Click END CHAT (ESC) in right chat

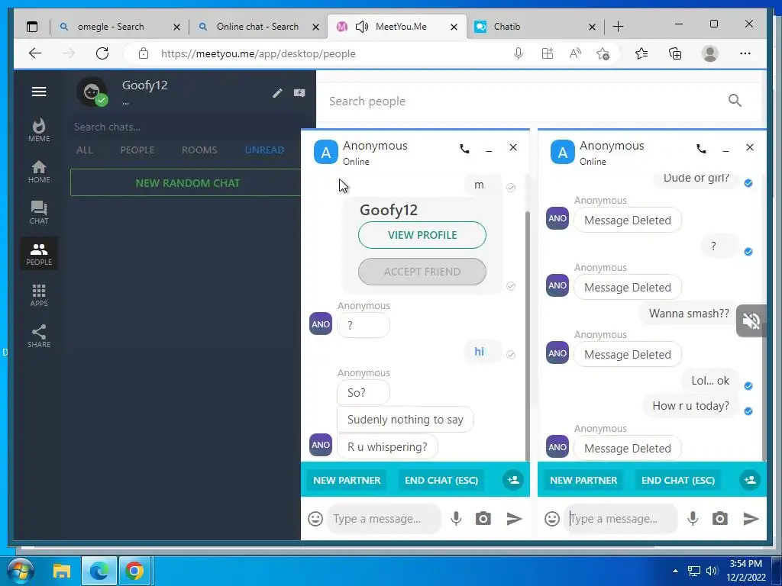(678, 481)
